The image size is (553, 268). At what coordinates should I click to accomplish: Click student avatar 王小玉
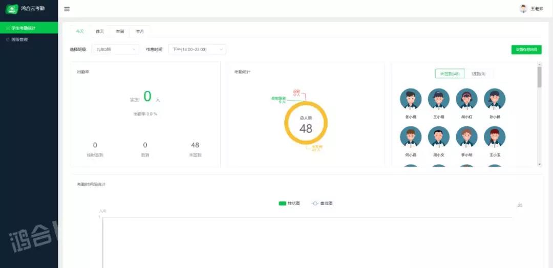(x=495, y=137)
